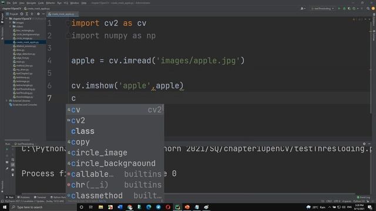
Task: Place cursor on code line 7
Action: pos(221,98)
